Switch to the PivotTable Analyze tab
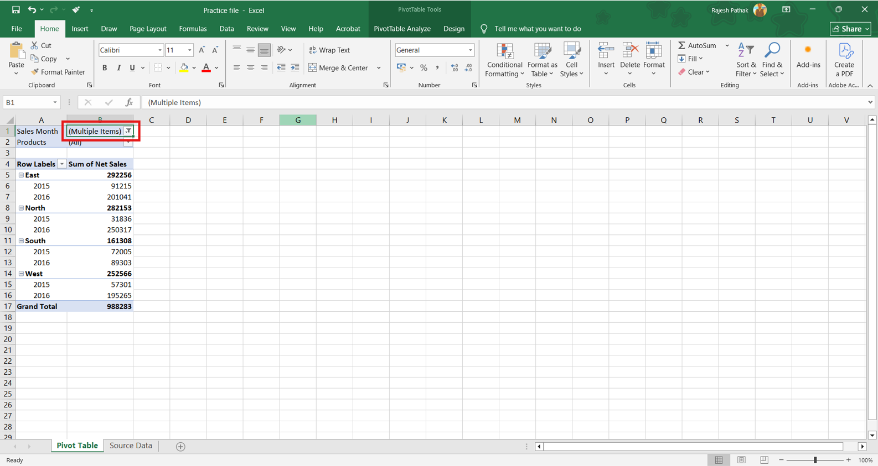The height and width of the screenshot is (466, 878). point(402,29)
